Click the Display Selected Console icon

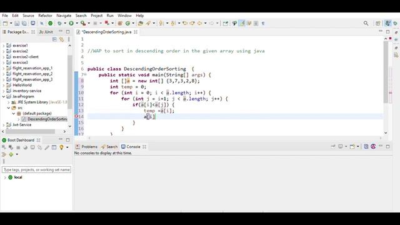tap(341, 147)
